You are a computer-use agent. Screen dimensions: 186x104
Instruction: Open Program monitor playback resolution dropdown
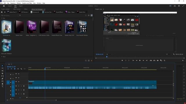169,54
